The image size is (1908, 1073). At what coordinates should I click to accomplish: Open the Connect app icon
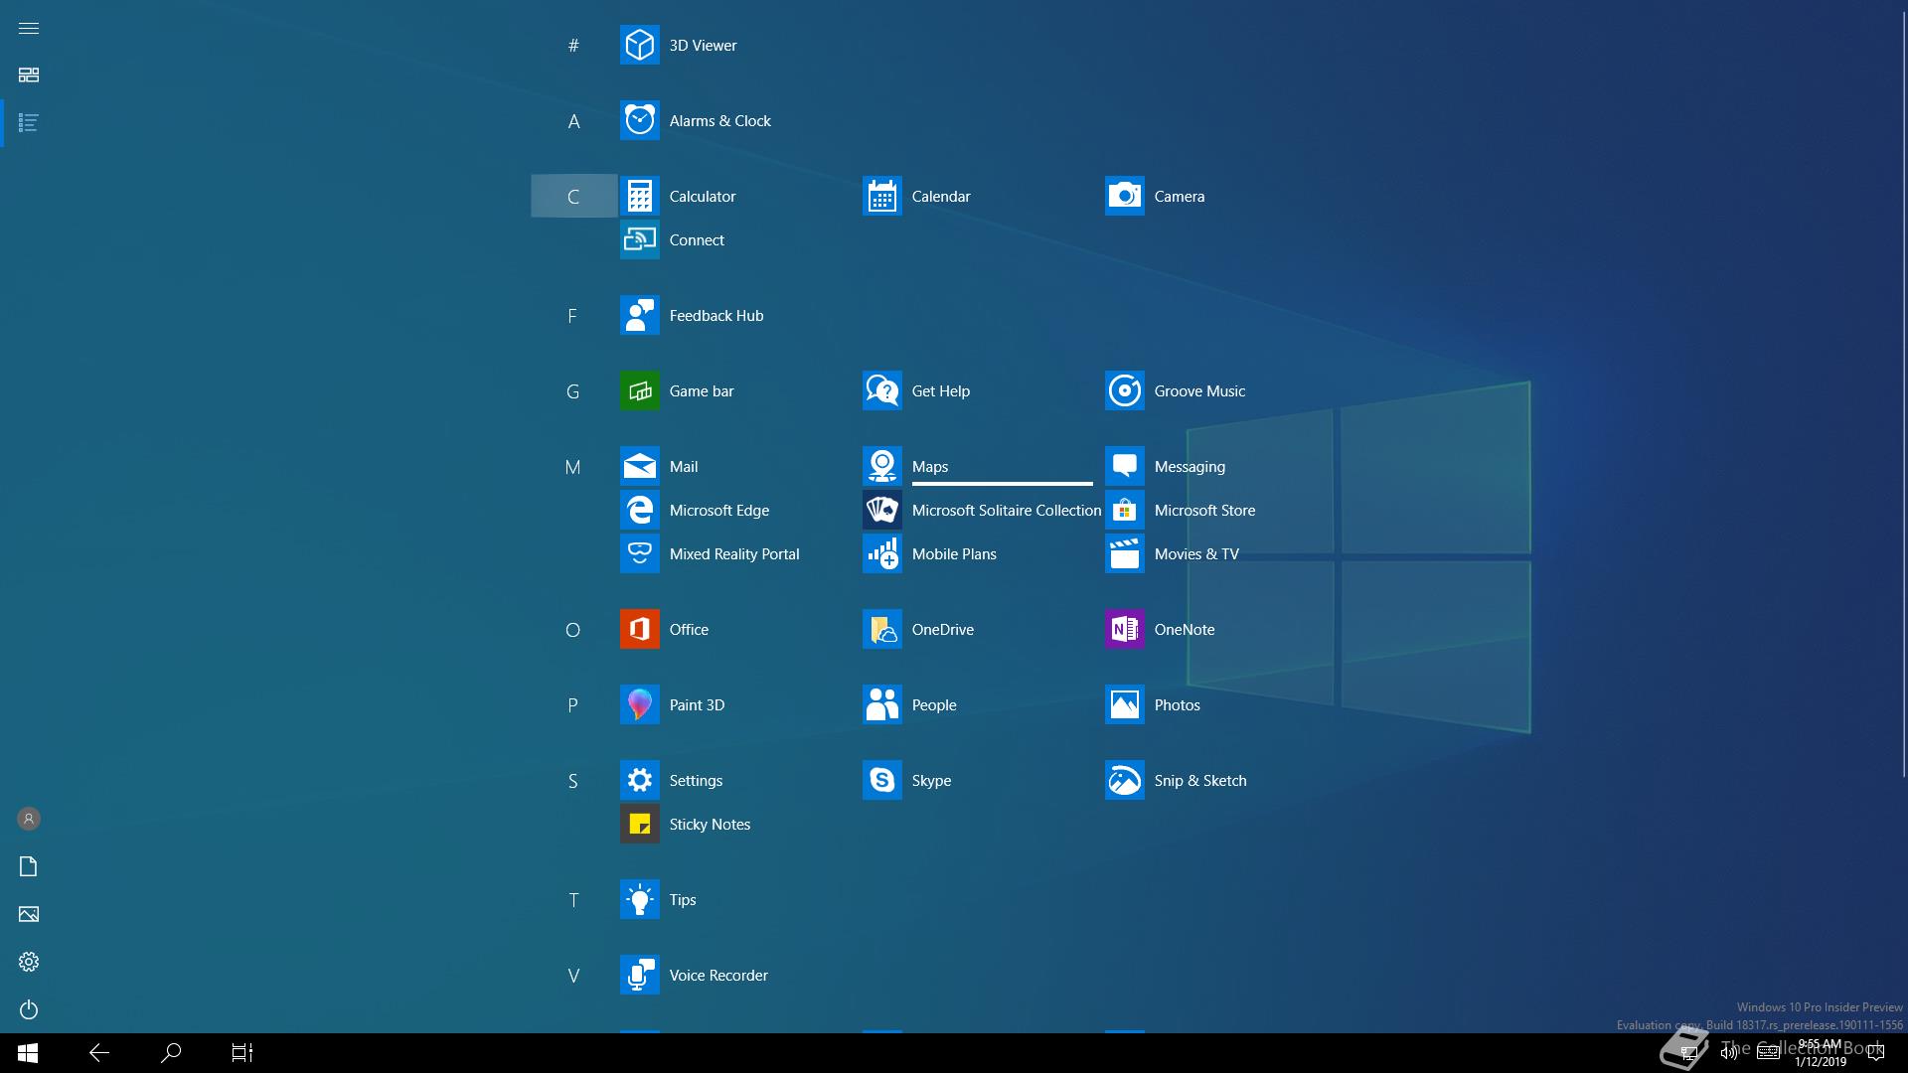pos(639,239)
